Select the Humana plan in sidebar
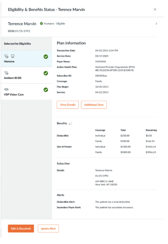 [x=26, y=59]
